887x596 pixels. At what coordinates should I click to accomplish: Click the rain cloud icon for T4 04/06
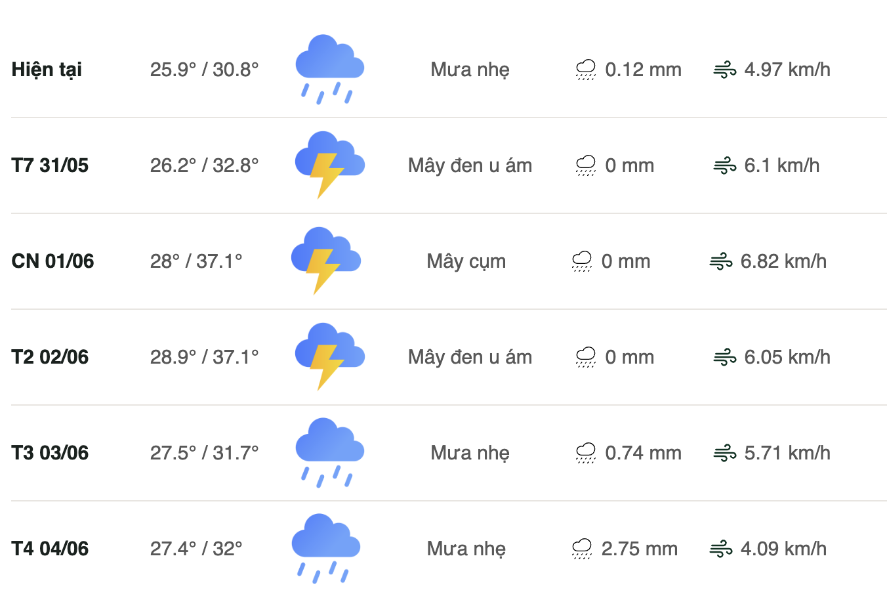click(x=326, y=548)
